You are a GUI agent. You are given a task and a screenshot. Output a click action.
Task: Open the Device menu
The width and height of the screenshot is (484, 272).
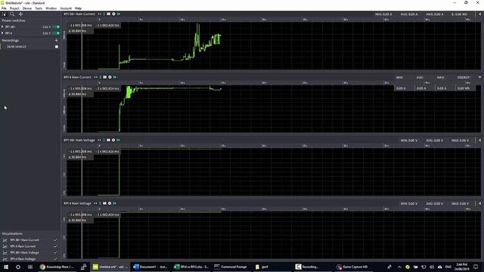coord(27,8)
